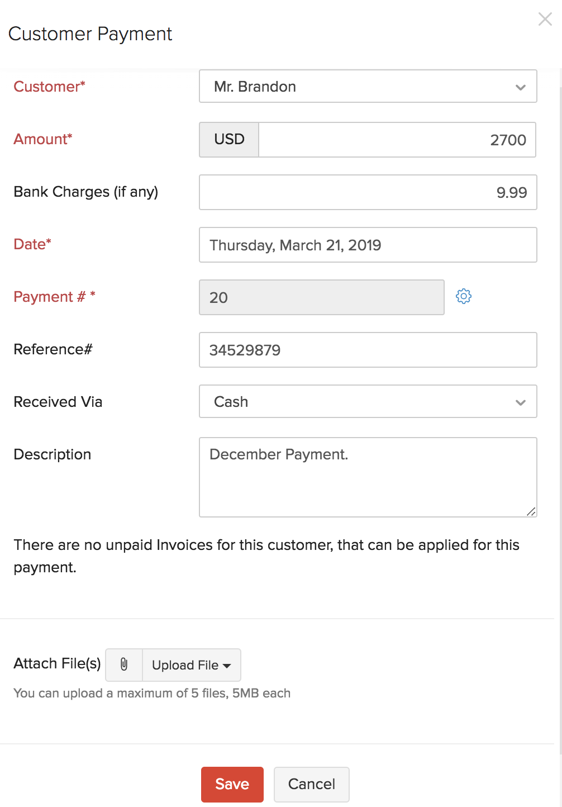Click the Customer dropdown chevron arrow

click(x=521, y=87)
